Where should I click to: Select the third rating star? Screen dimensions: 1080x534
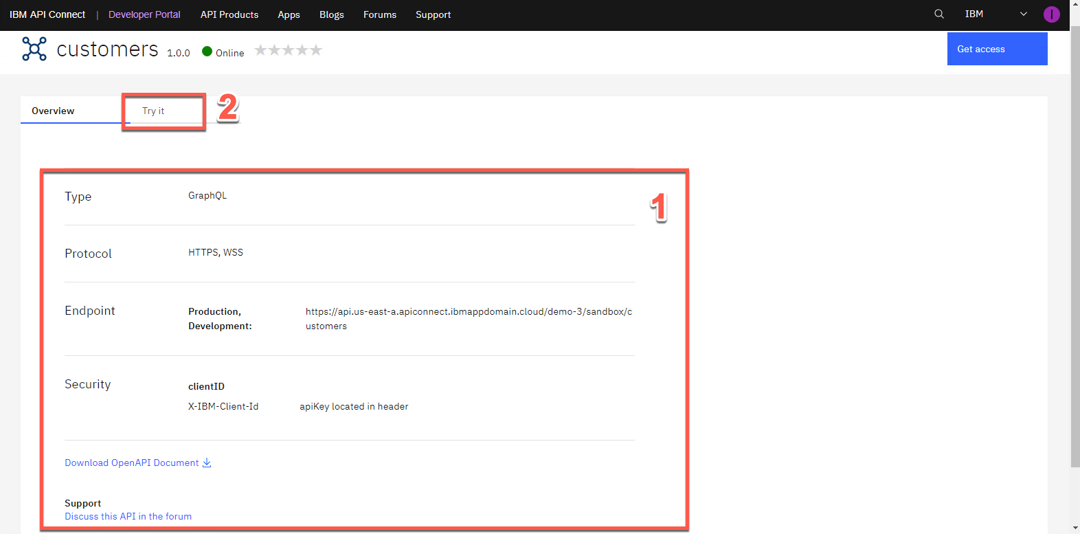[289, 50]
